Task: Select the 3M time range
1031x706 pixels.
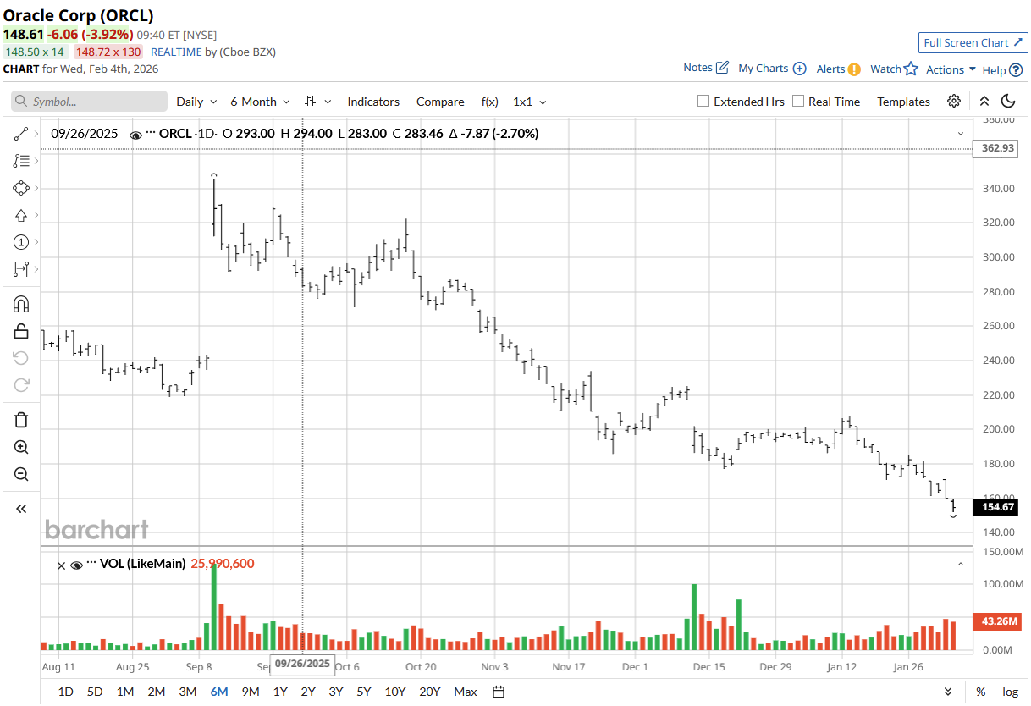Action: [187, 692]
